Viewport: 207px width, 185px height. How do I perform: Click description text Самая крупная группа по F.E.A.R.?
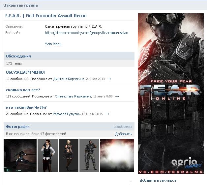tap(74, 26)
